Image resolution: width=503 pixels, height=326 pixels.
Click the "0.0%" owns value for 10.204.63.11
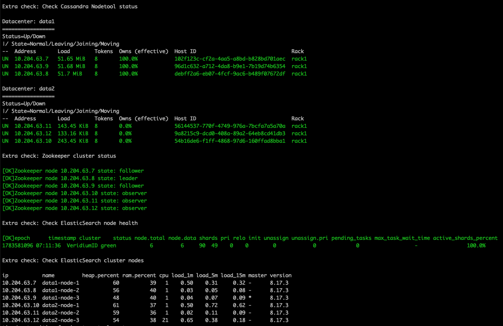coord(125,126)
